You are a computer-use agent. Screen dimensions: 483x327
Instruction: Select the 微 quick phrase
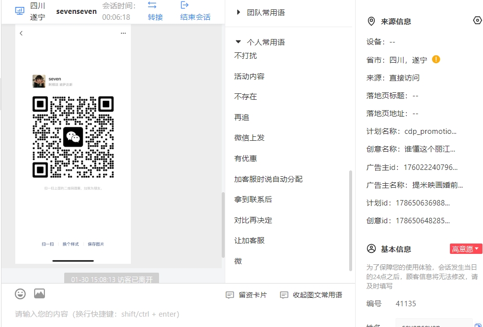(238, 261)
